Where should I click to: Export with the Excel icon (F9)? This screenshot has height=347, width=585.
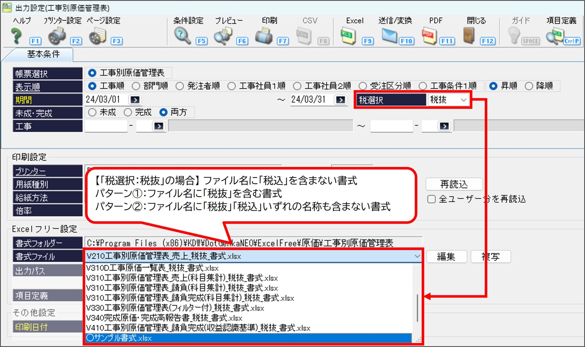(x=348, y=36)
